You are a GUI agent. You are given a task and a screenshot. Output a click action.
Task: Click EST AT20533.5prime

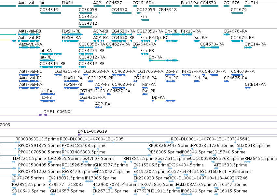coord(230,165)
